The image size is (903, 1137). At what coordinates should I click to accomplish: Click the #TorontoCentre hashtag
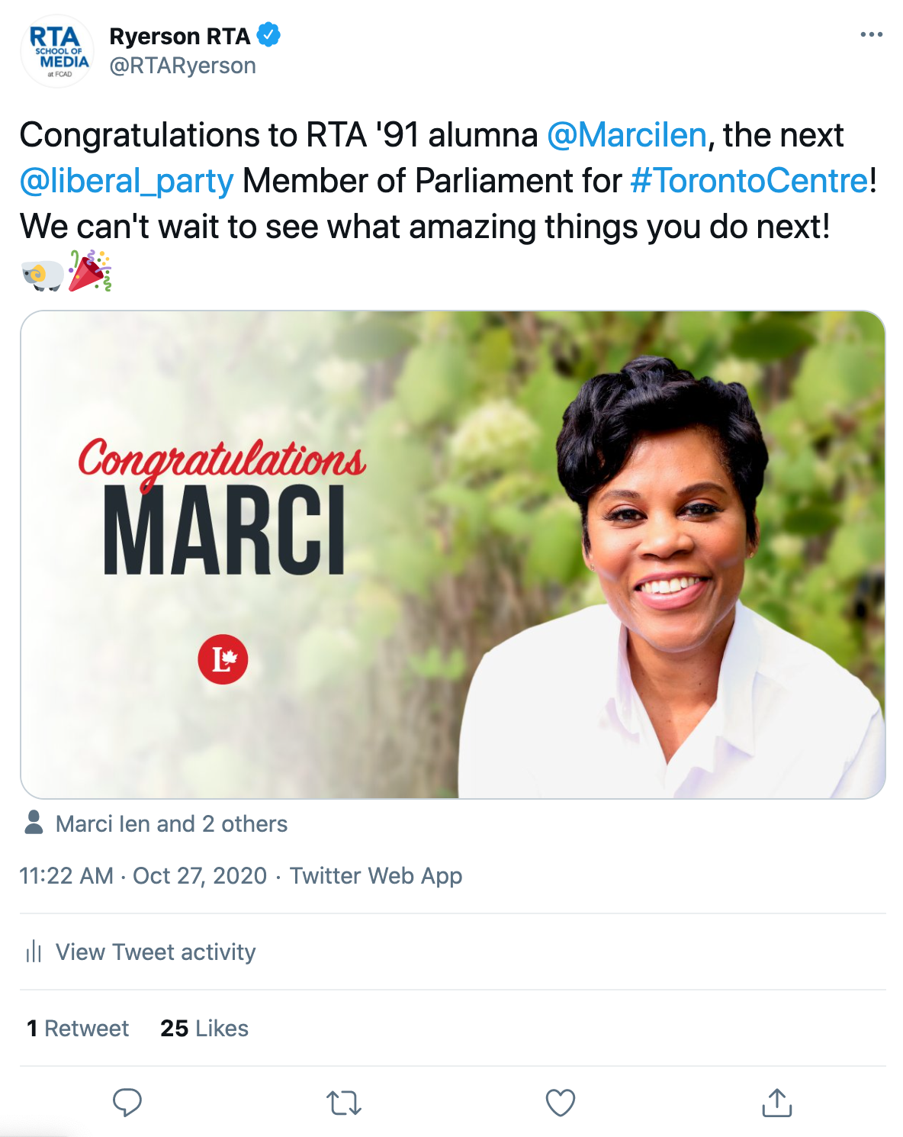point(750,181)
